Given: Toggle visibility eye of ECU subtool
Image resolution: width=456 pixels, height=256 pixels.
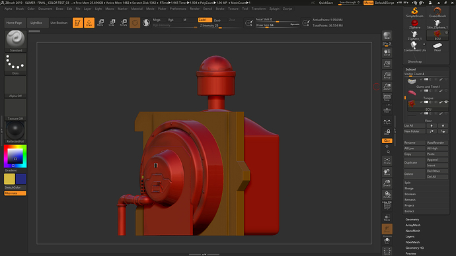Looking at the screenshot, I should coord(446,102).
